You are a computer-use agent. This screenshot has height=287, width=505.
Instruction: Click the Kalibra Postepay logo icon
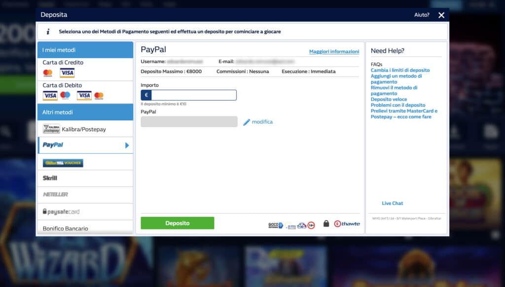[51, 129]
